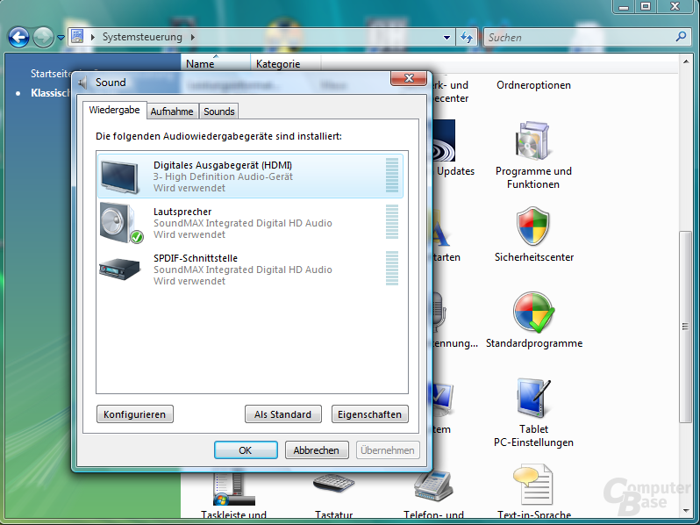Sort by the Kategorie column header
This screenshot has width=700, height=525.
[286, 64]
